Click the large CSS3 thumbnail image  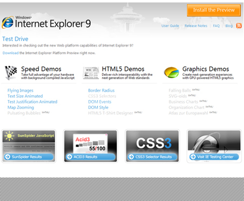(154, 143)
